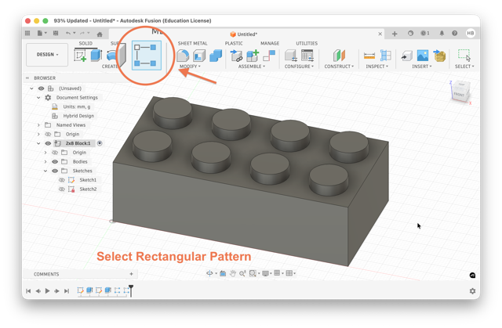This screenshot has width=502, height=328.
Task: Switch to the UTILITIES tab
Action: tap(307, 43)
